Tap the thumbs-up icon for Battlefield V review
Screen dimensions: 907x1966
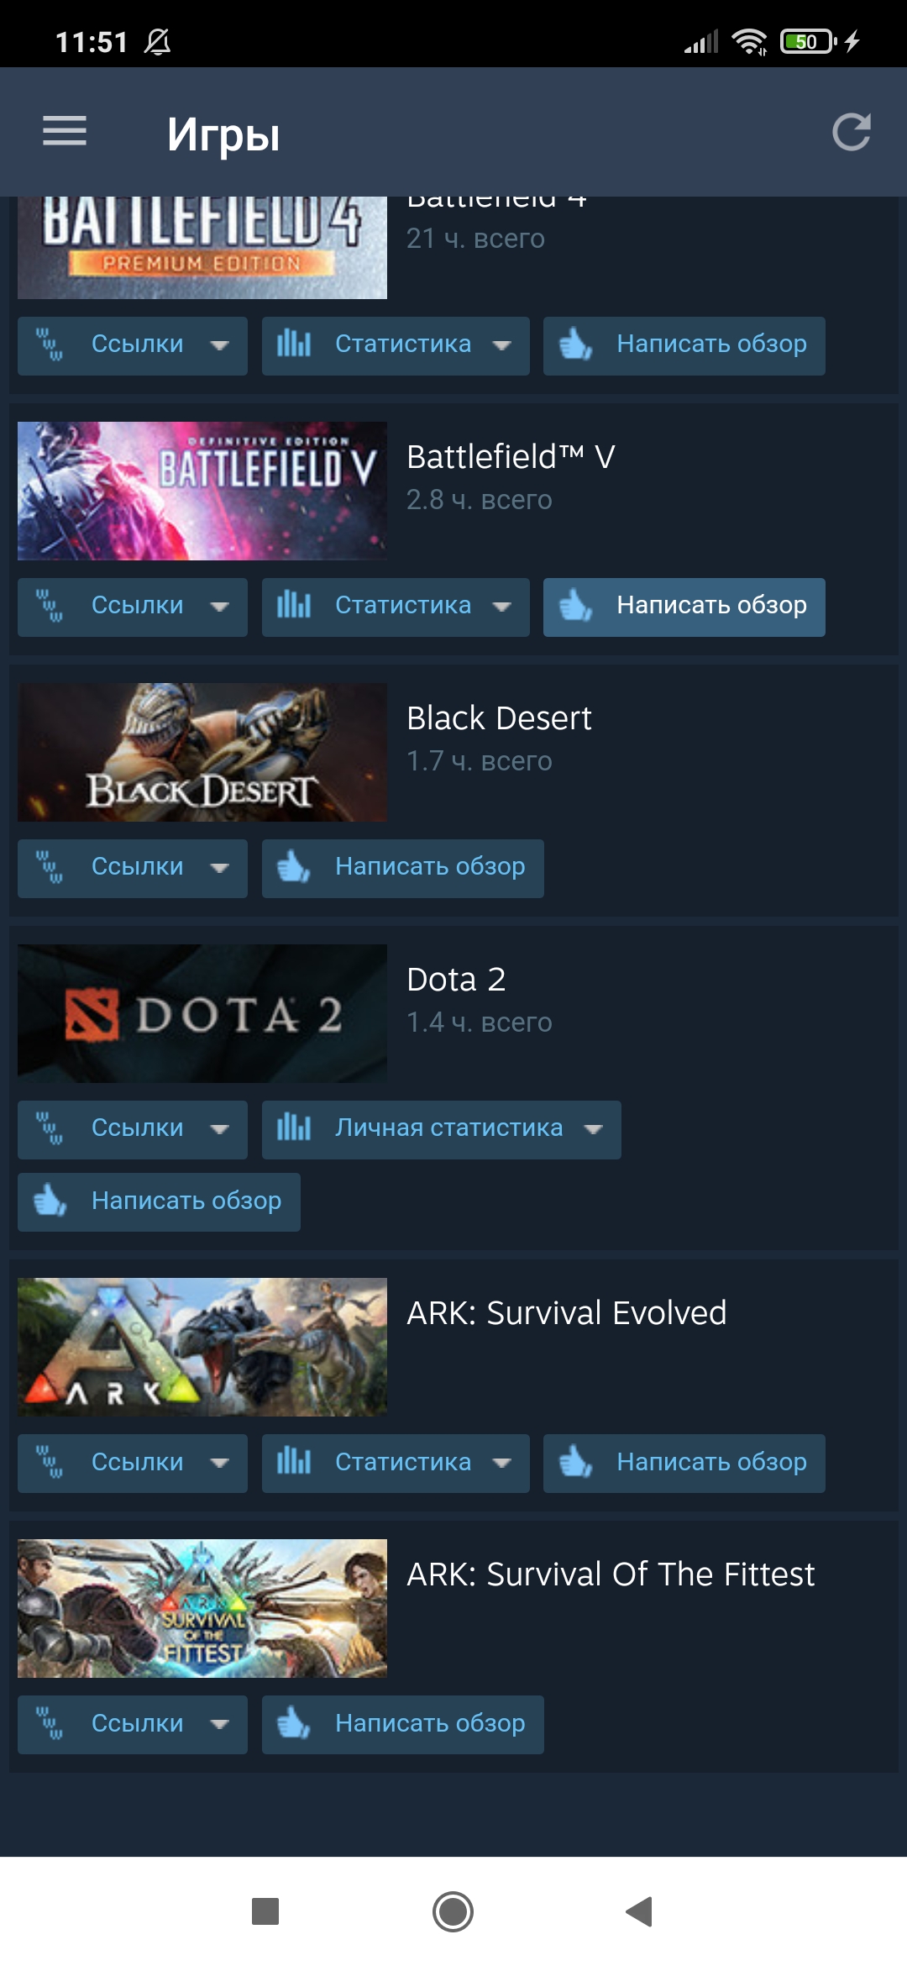coord(576,605)
